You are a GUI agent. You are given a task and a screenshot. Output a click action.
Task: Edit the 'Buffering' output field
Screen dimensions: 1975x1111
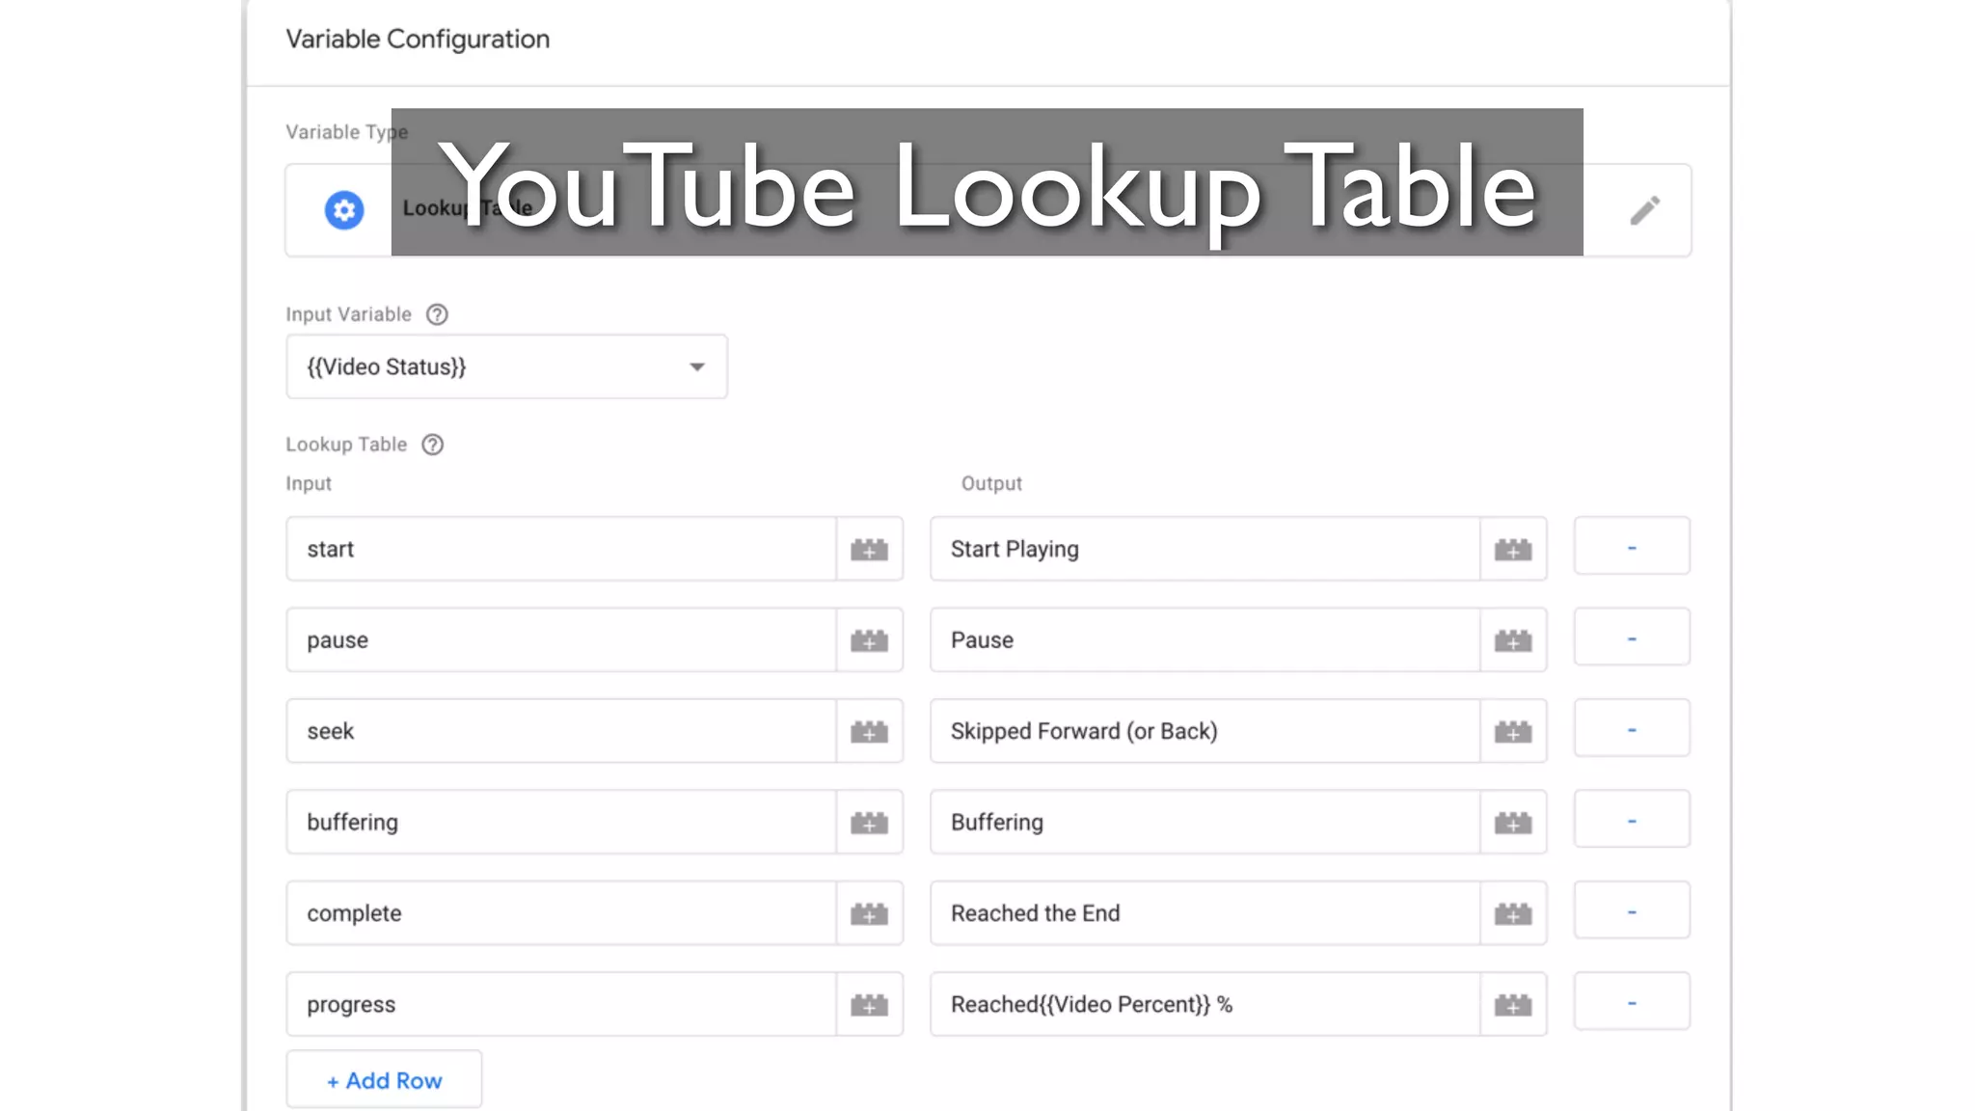tap(1205, 823)
